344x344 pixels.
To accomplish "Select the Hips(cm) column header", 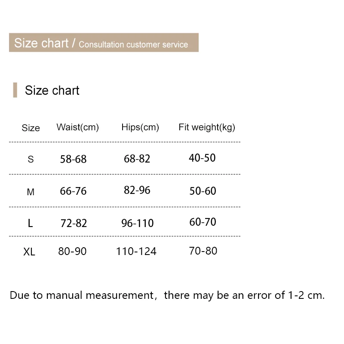I will [x=140, y=127].
